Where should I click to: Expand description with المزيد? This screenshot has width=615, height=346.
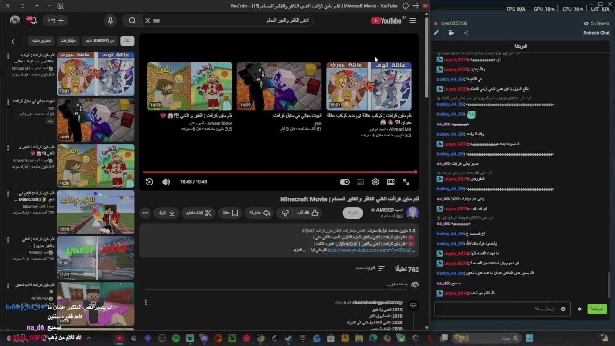[x=299, y=250]
